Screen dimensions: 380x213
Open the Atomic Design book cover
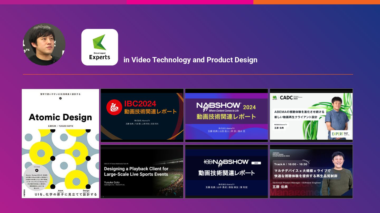pos(60,144)
